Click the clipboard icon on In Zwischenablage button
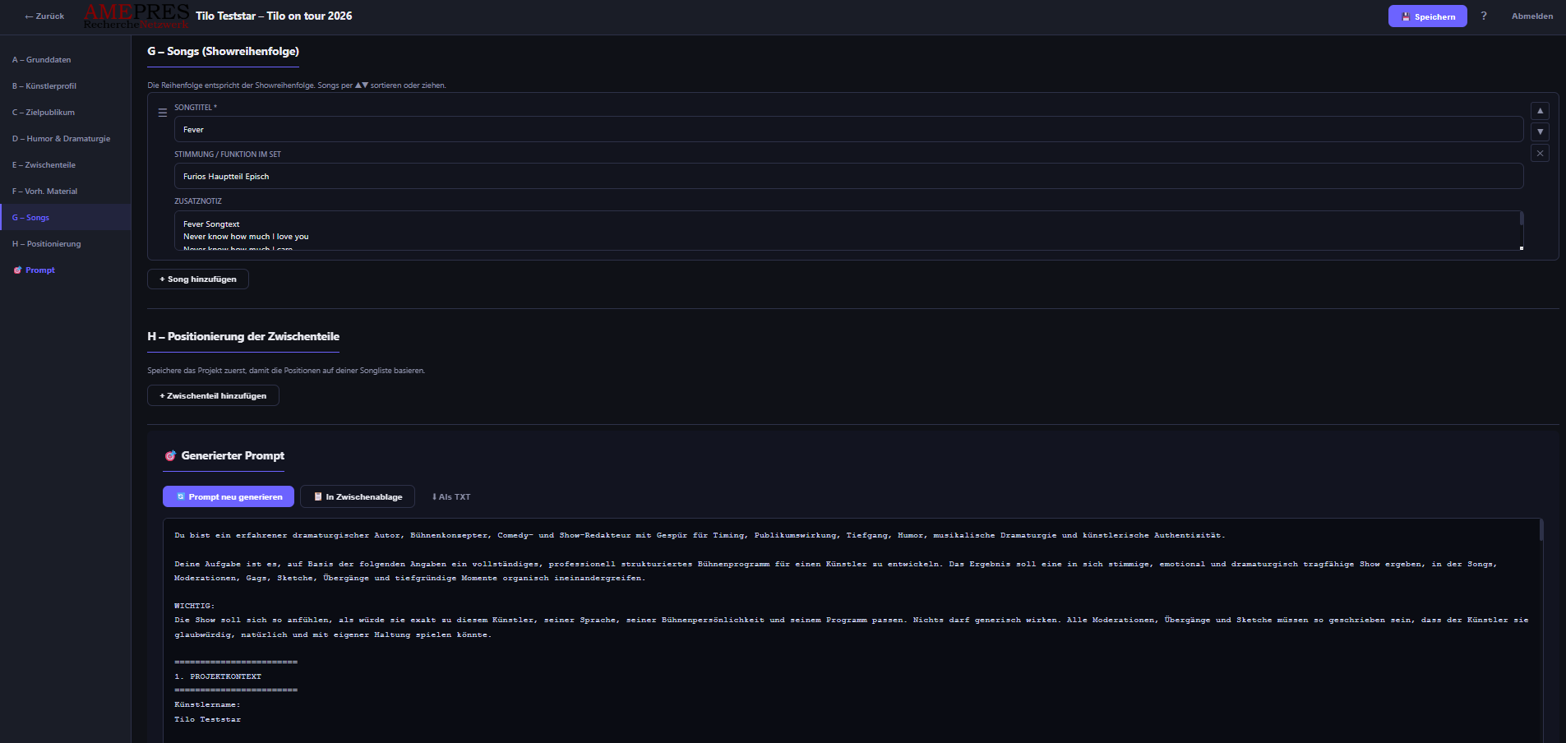The image size is (1566, 743). (318, 496)
